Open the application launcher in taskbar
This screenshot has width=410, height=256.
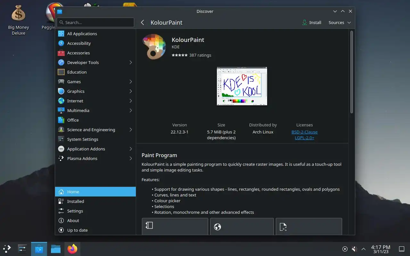[7, 249]
